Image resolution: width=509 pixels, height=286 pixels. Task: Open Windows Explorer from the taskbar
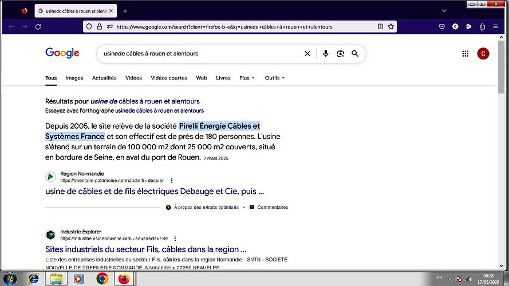point(56,279)
